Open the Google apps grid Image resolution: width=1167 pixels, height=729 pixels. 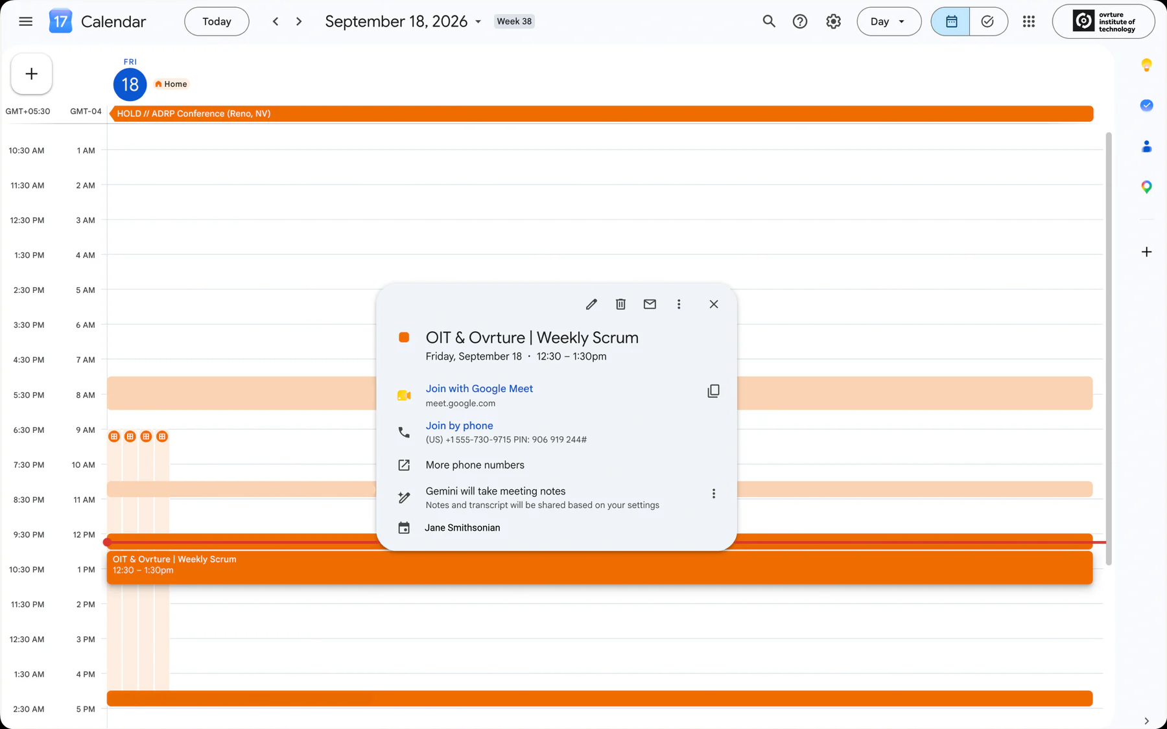[x=1029, y=21]
